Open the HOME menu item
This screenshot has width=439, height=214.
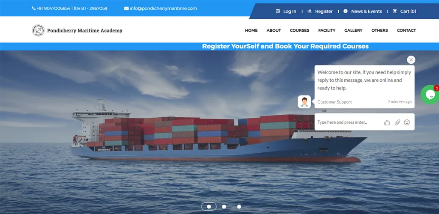pyautogui.click(x=251, y=30)
